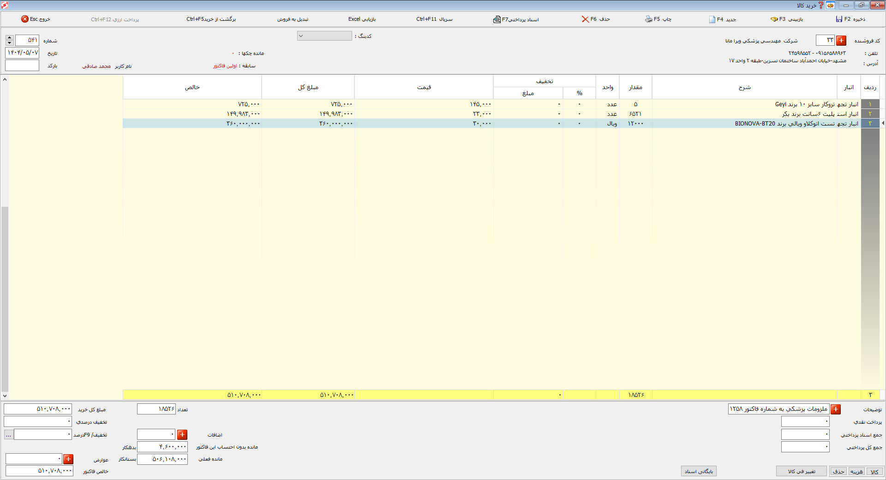Click the خالص فاکتور net invoice field
The image size is (886, 480).
point(39,471)
